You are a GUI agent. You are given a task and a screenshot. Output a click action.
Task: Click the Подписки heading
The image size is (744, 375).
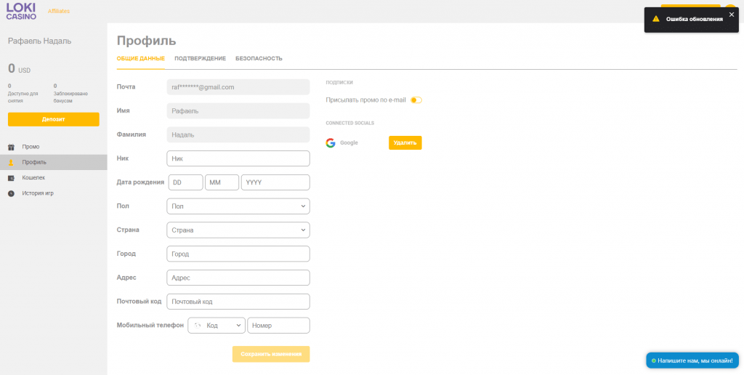pyautogui.click(x=339, y=82)
